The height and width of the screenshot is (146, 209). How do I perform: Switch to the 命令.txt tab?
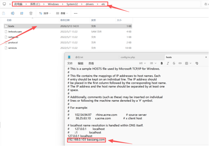tap(79, 57)
